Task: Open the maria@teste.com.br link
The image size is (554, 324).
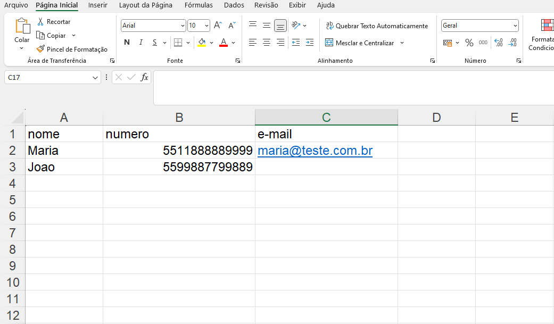Action: point(315,151)
